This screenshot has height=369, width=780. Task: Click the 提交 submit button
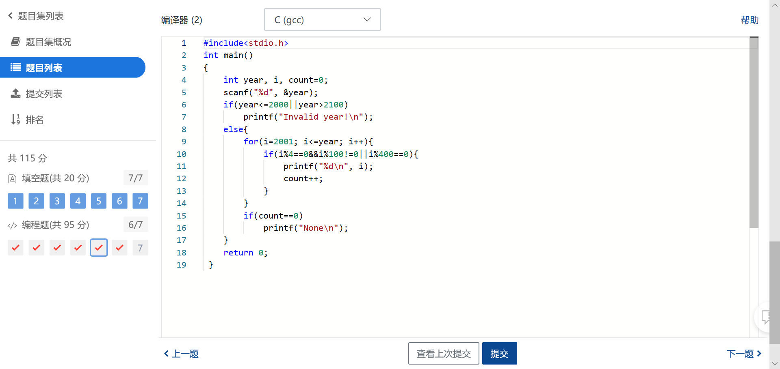coord(499,354)
